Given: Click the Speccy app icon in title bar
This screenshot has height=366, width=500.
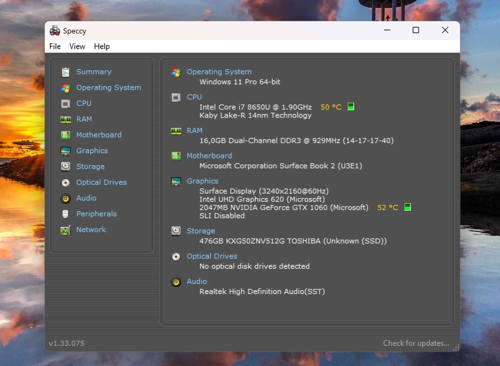Looking at the screenshot, I should (55, 31).
